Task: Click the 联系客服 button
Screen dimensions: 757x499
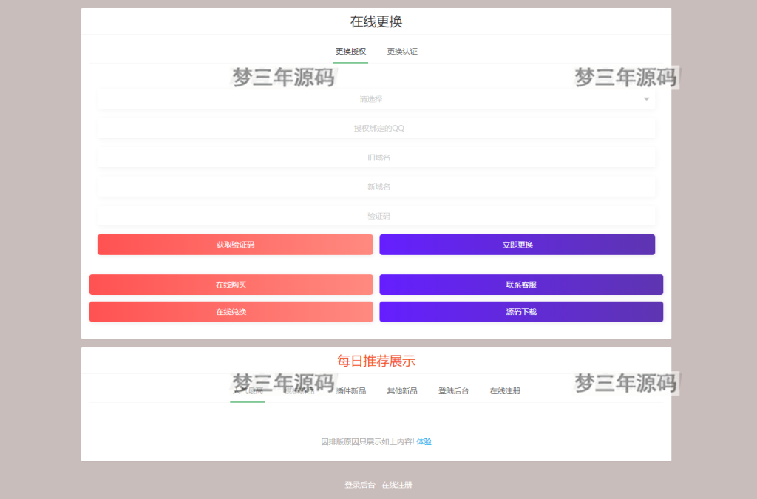Action: 520,285
